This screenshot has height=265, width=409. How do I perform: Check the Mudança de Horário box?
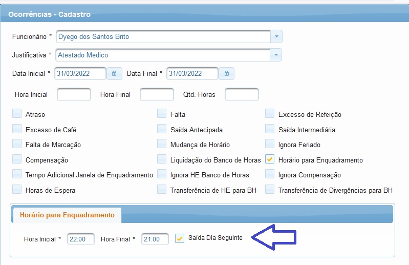point(162,144)
